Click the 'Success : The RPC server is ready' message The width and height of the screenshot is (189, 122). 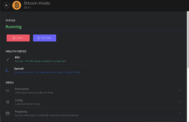40,61
